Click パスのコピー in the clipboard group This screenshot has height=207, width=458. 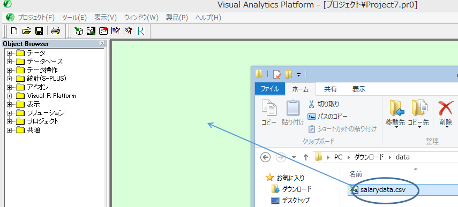tap(328, 117)
